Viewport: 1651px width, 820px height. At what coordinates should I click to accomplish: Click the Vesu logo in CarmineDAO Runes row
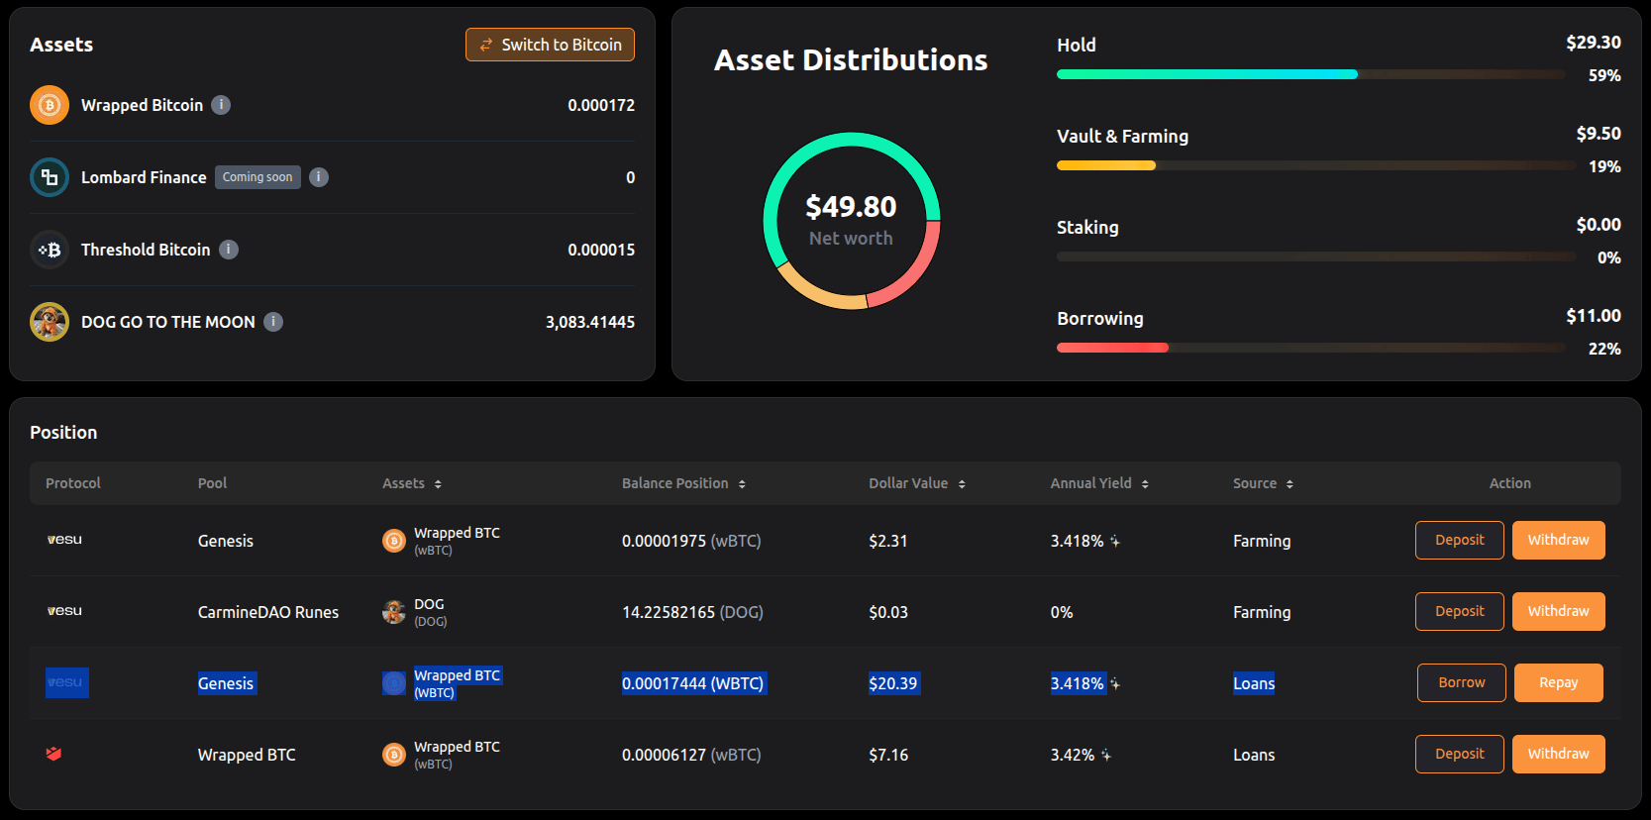64,611
